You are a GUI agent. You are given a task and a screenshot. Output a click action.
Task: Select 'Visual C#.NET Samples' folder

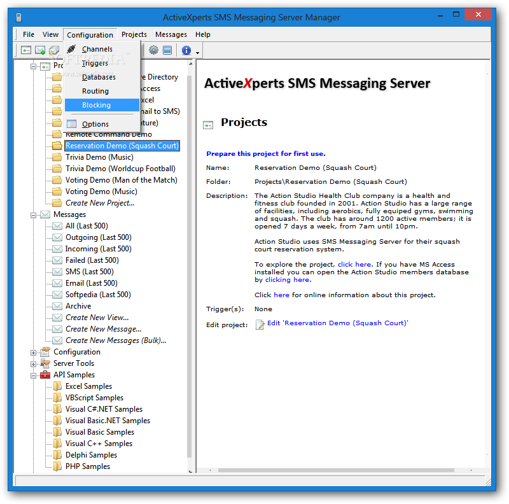coord(104,409)
